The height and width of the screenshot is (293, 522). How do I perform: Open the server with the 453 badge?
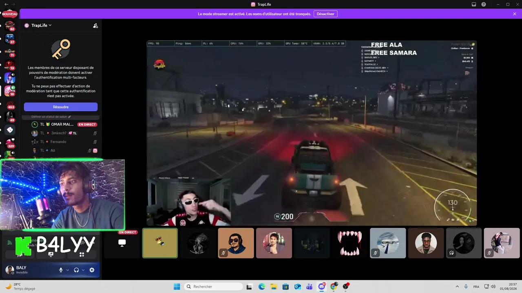coord(9,105)
